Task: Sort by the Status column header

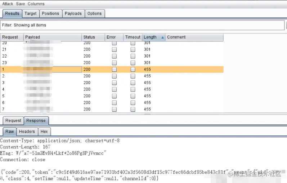Action: coord(93,37)
